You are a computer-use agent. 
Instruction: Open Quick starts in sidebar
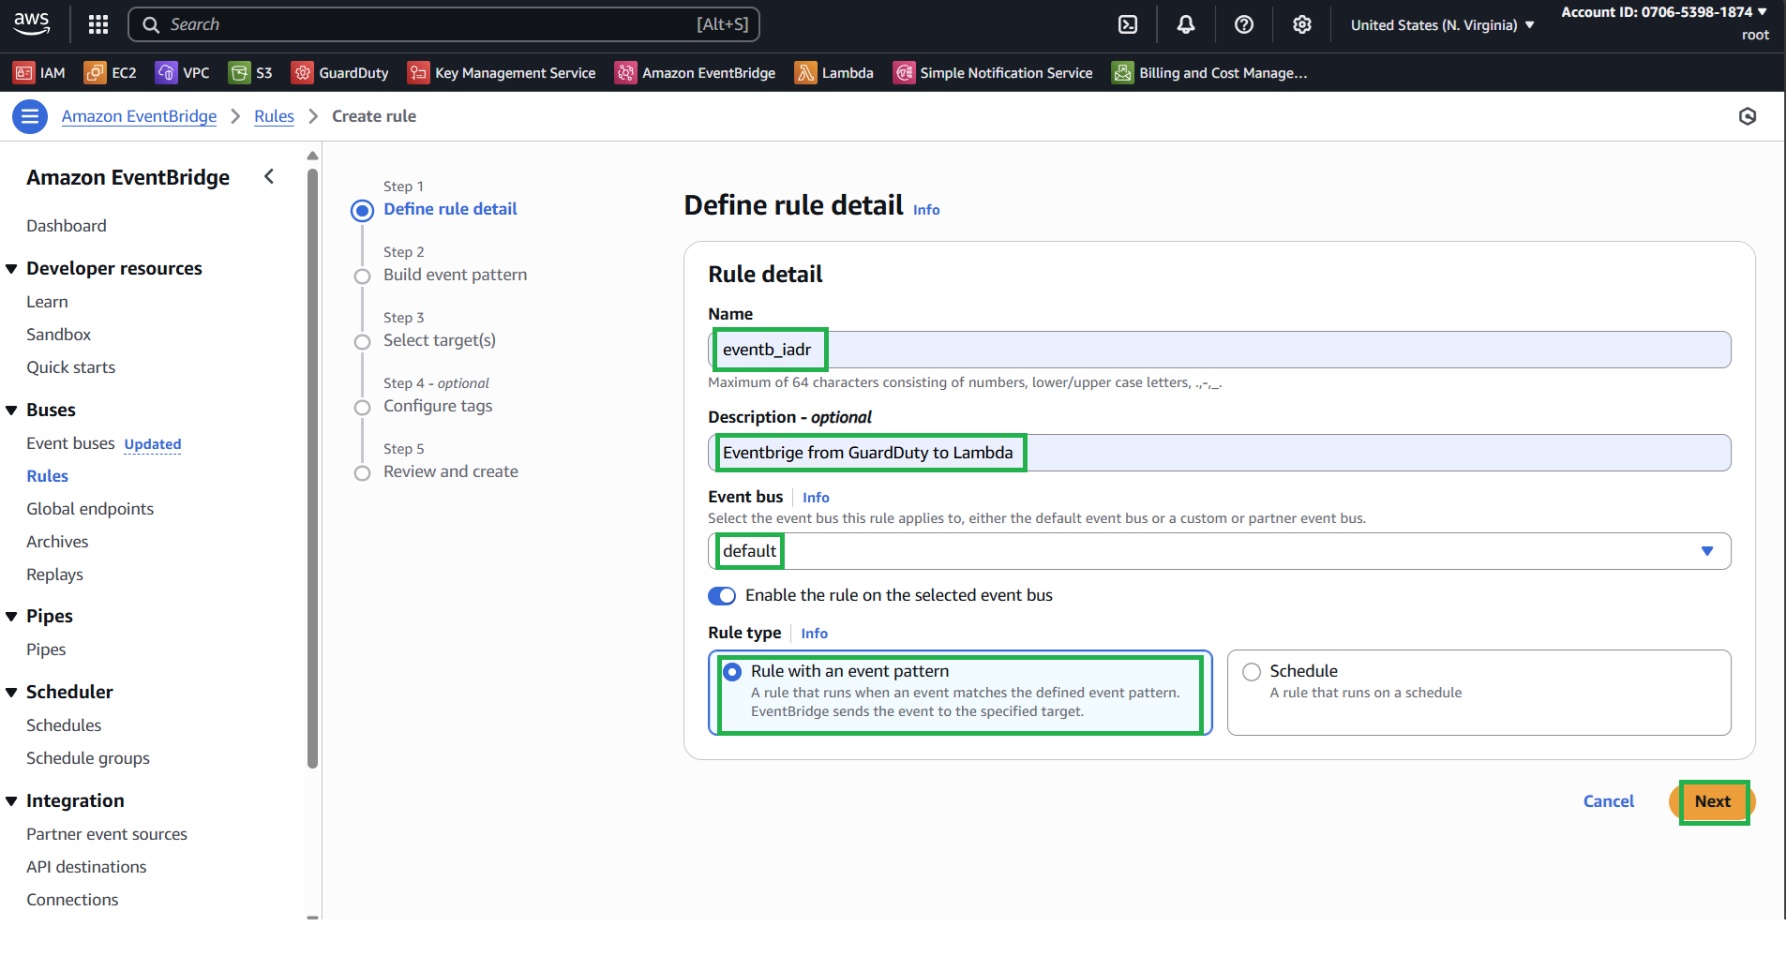pyautogui.click(x=70, y=367)
